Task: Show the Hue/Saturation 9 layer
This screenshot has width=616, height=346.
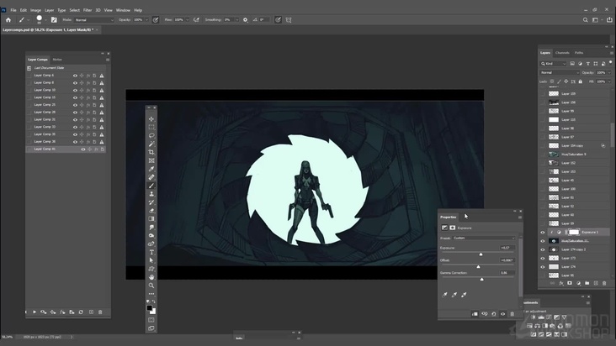Action: (543, 155)
